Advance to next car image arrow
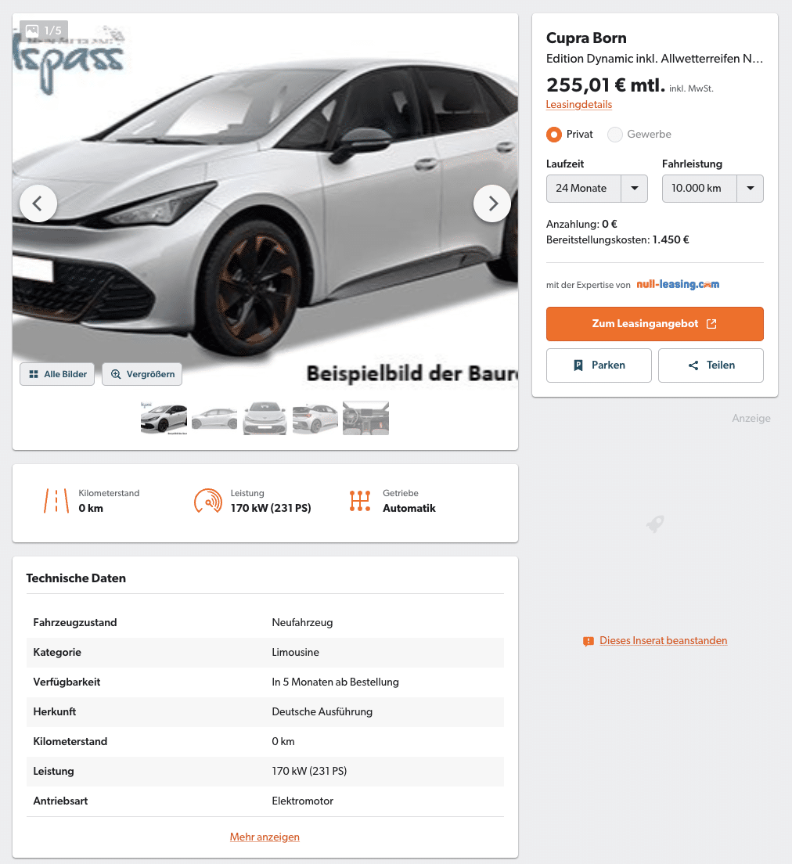Image resolution: width=792 pixels, height=864 pixels. (x=492, y=203)
